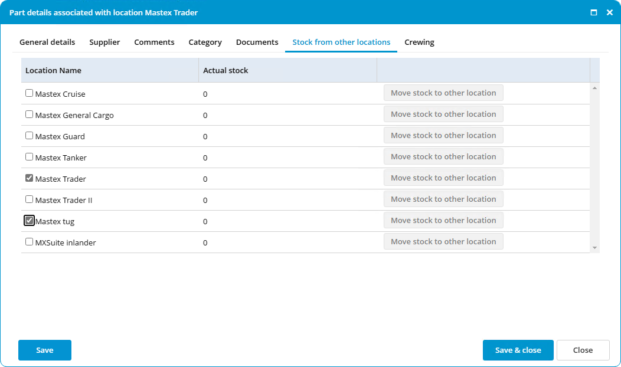Click MXSuite inlander actual stock value
621x367 pixels.
(205, 243)
